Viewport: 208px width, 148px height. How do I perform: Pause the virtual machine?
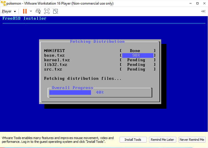point(25,11)
